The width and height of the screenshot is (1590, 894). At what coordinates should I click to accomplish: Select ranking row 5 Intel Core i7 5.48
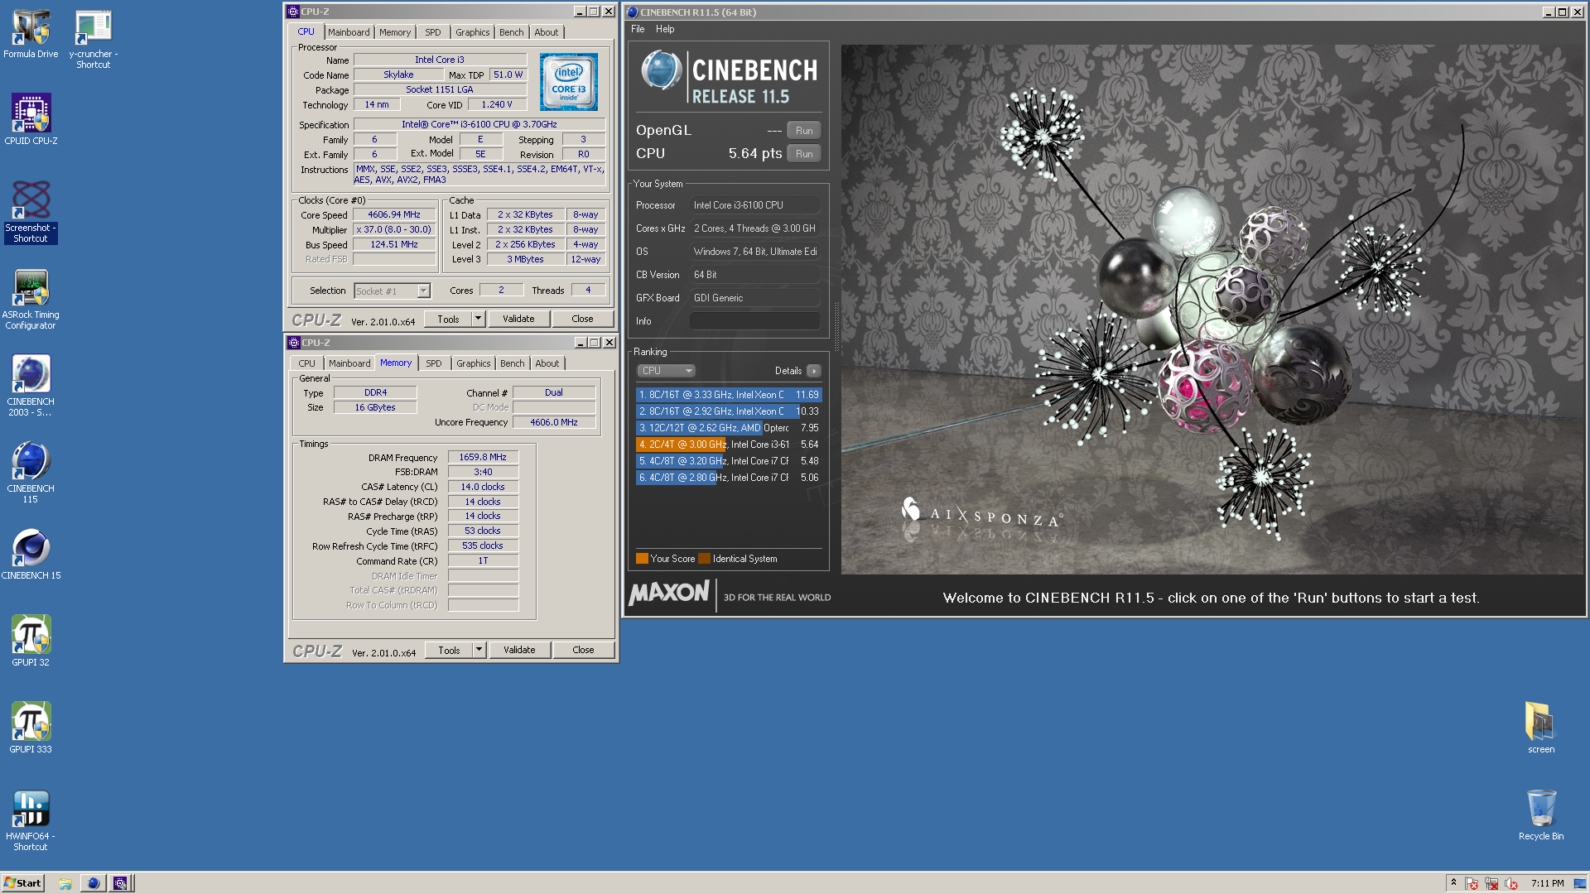[729, 461]
